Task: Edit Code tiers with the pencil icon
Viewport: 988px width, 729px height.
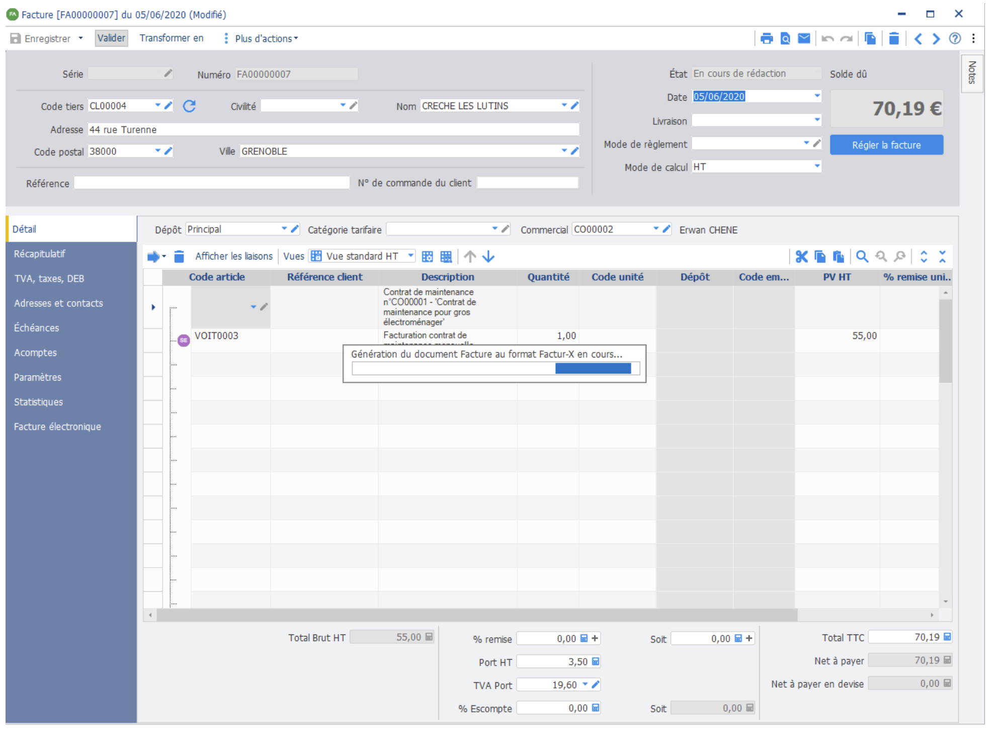Action: [169, 106]
